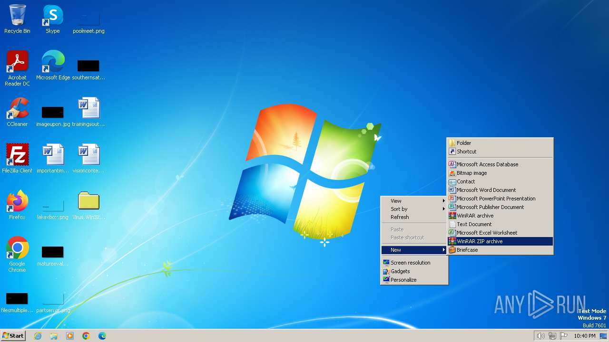Create a new Bitmap image
Image resolution: width=609 pixels, height=342 pixels.
coord(500,173)
